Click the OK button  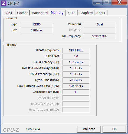tap(114, 129)
